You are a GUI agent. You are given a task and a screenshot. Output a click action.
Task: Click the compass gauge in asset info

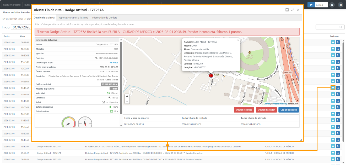point(85,122)
